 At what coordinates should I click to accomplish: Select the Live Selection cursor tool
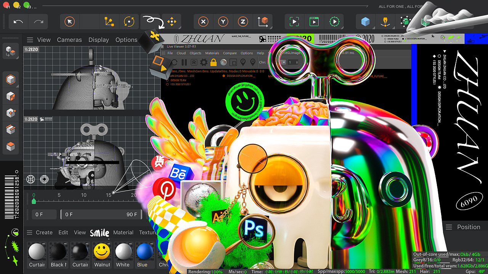pos(69,22)
